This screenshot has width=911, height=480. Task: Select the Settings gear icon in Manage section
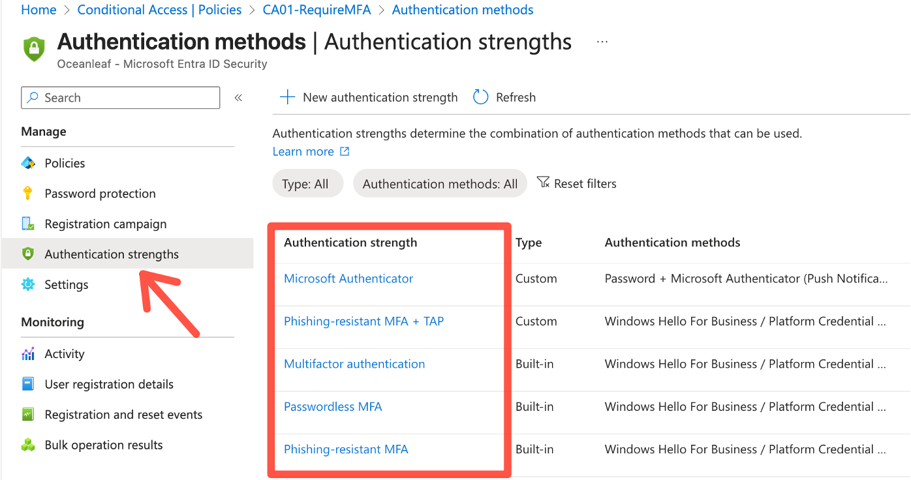point(27,284)
